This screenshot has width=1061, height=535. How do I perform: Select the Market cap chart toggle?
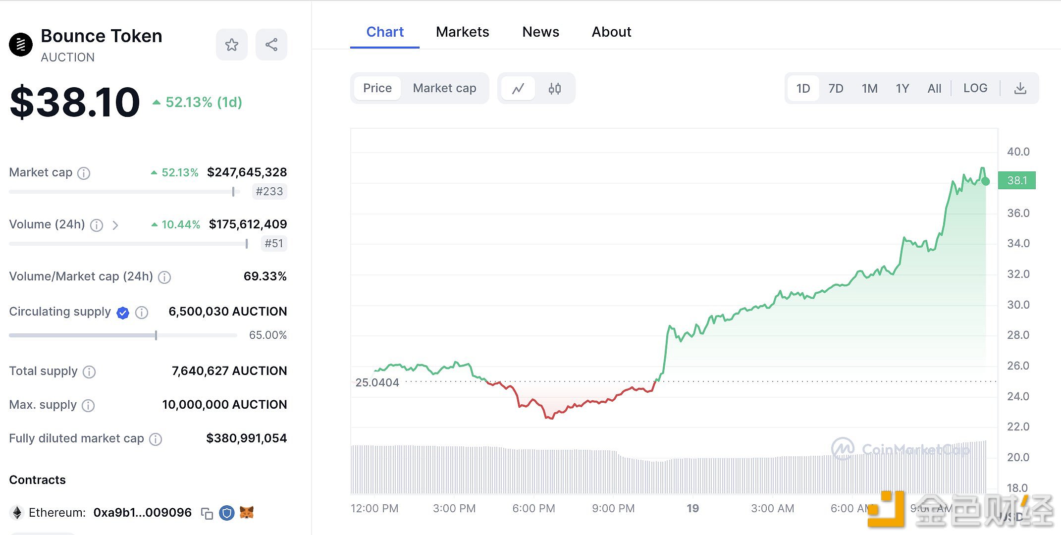click(444, 88)
